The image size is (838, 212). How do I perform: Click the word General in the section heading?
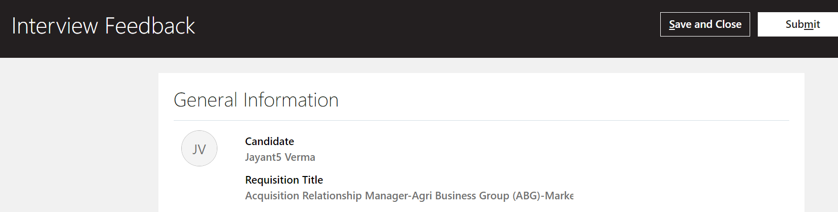tap(206, 100)
